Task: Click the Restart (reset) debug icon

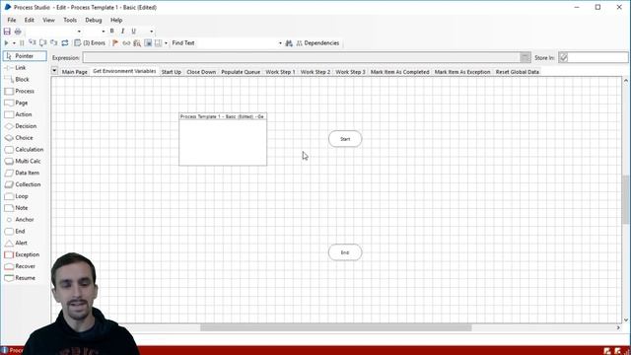Action: tap(65, 42)
